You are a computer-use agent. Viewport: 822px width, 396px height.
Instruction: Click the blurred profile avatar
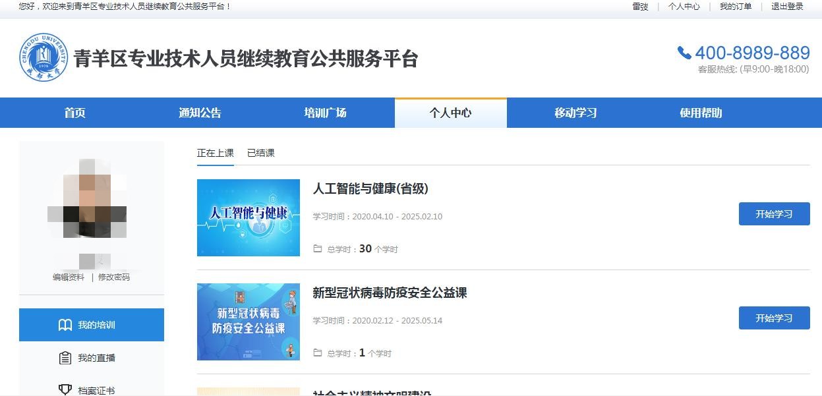click(x=87, y=198)
